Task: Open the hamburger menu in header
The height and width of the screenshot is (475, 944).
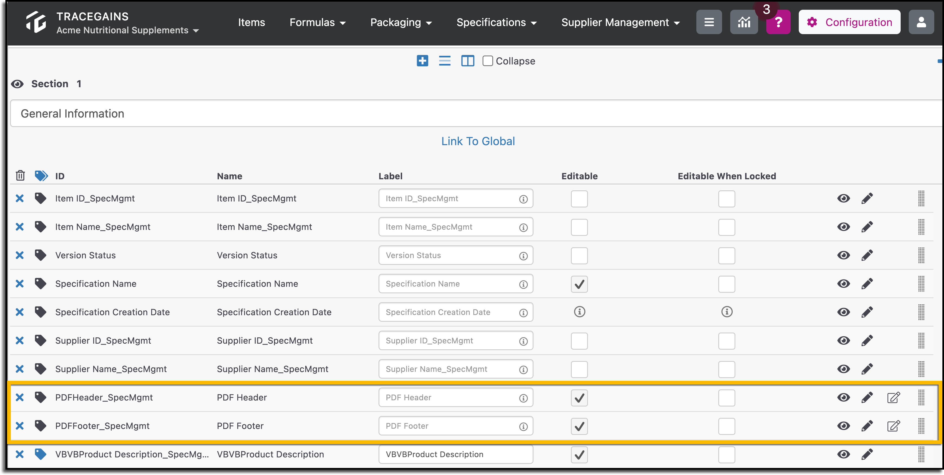Action: pos(709,22)
